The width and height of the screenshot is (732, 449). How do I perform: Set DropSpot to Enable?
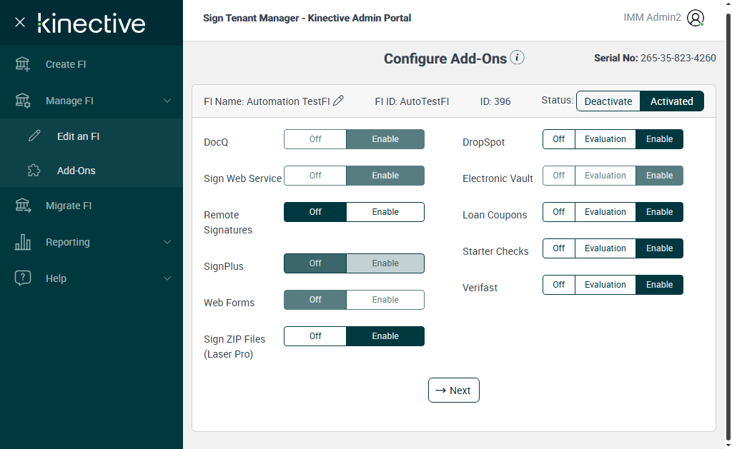(x=659, y=139)
